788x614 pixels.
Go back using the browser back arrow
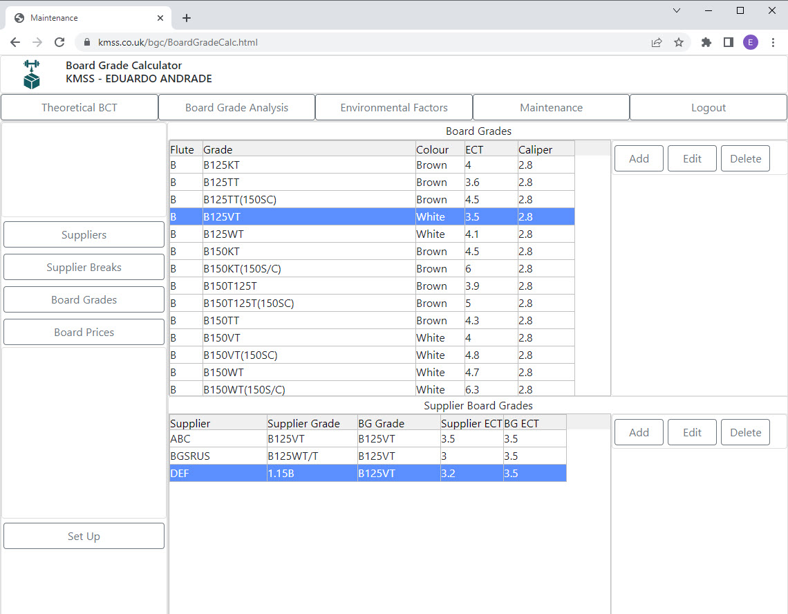15,42
